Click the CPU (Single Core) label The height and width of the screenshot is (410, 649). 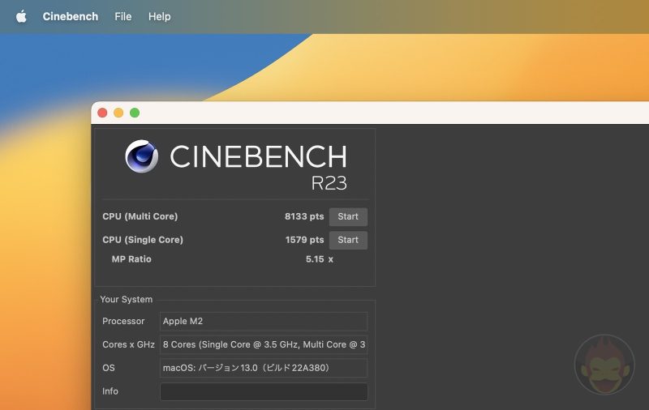coord(143,240)
